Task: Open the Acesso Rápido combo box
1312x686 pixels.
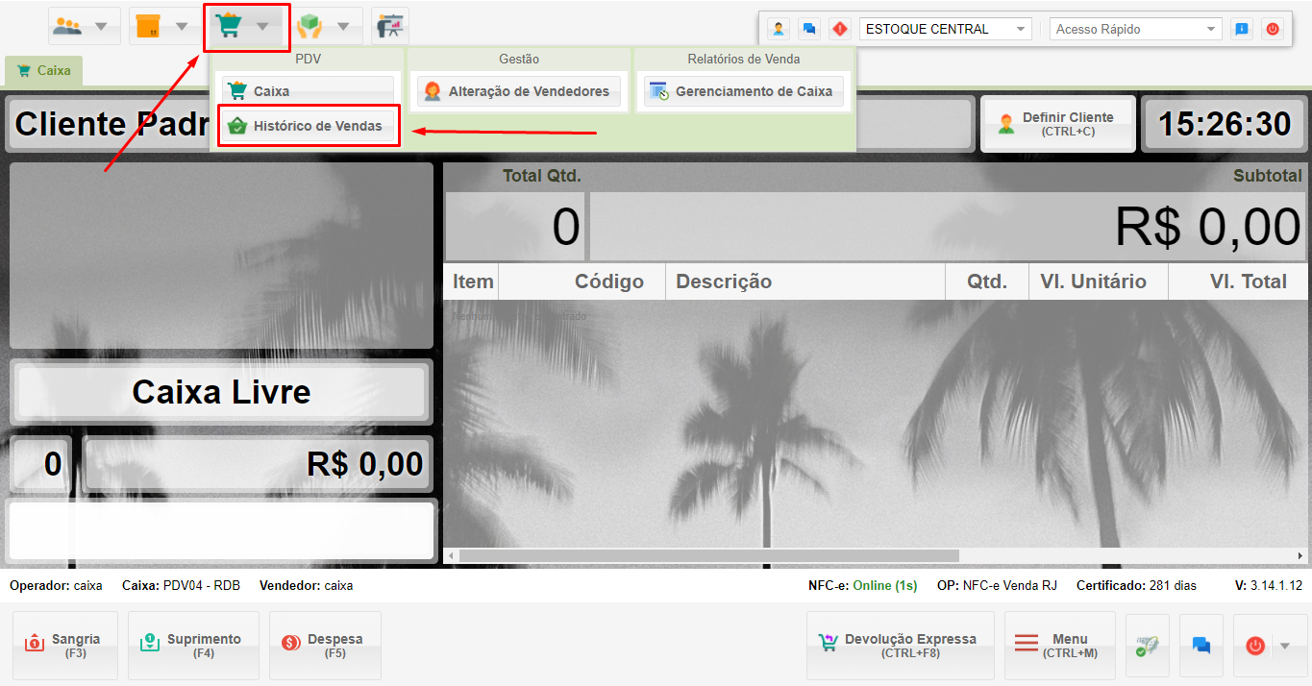Action: 1134,30
